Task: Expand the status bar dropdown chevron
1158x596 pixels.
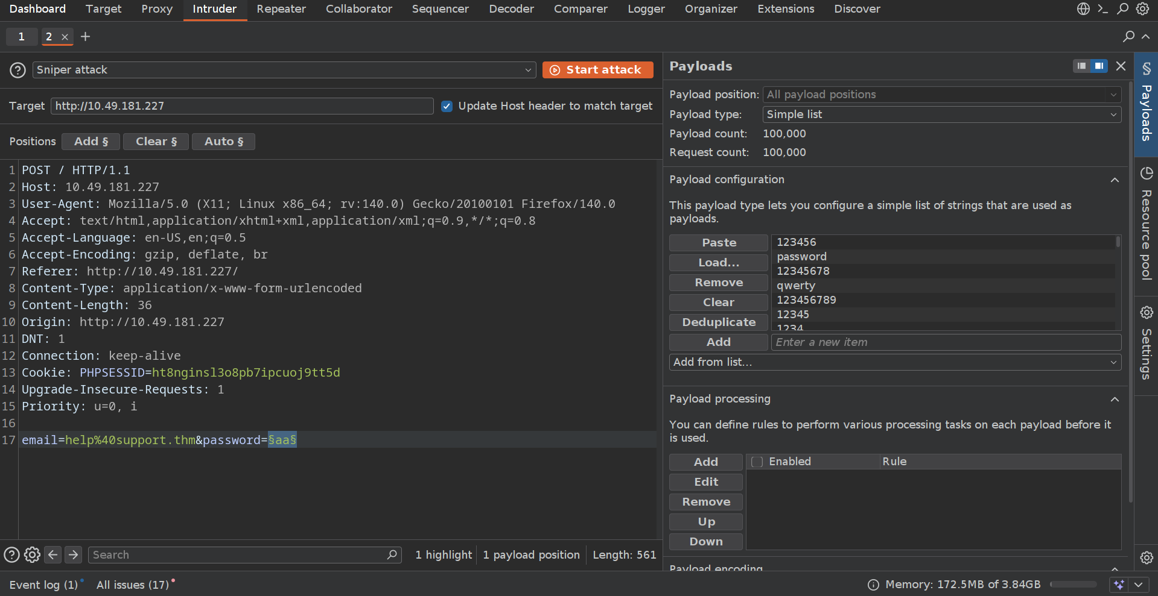Action: click(1138, 585)
